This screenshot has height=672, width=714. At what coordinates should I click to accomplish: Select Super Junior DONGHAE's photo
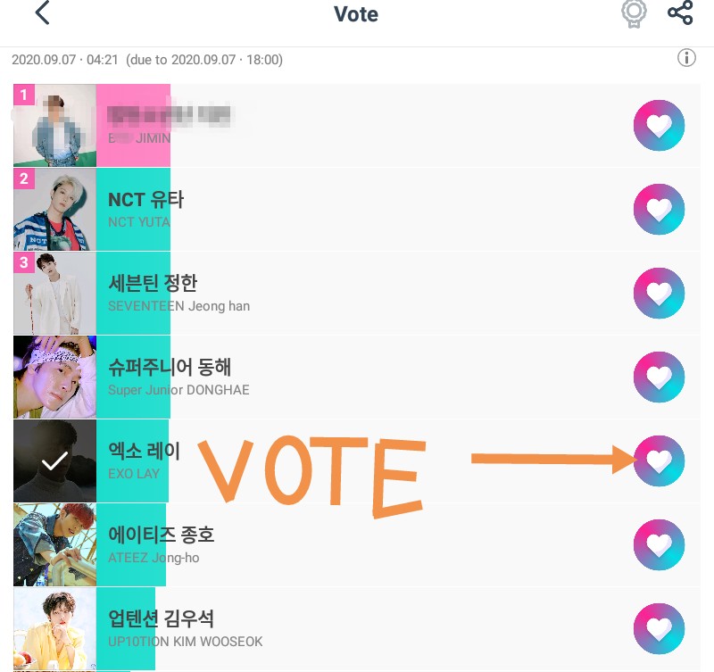point(54,377)
